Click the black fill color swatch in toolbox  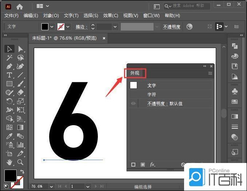point(10,175)
